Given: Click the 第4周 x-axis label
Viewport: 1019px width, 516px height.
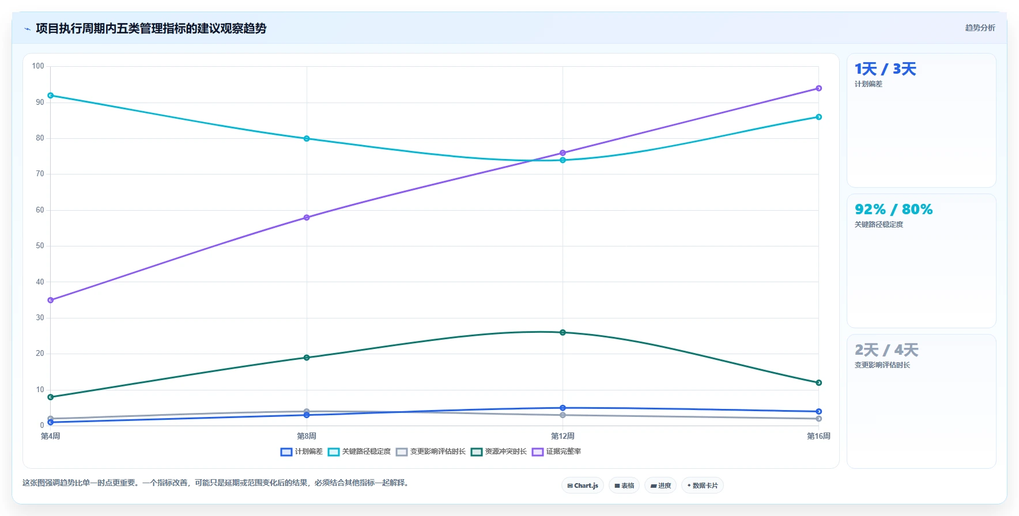Looking at the screenshot, I should coord(51,436).
